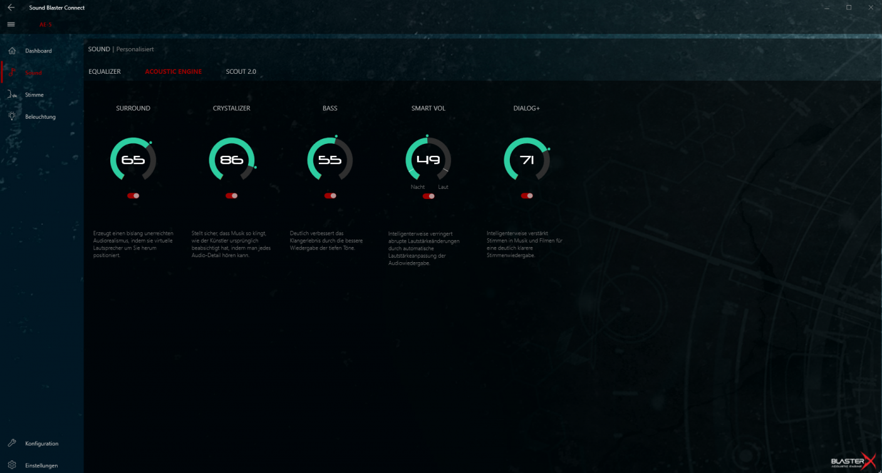Viewport: 882px width, 473px height.
Task: Click the Bass dial showing 55
Action: pyautogui.click(x=330, y=159)
